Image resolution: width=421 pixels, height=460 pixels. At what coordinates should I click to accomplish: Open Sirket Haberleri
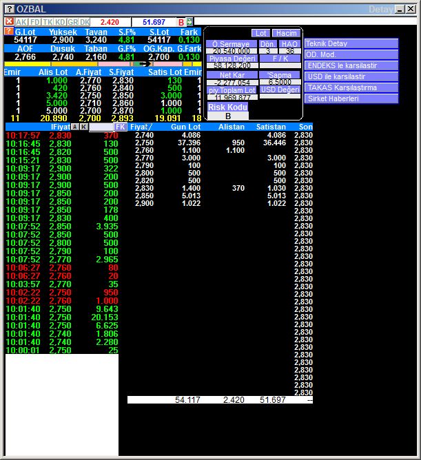point(351,98)
